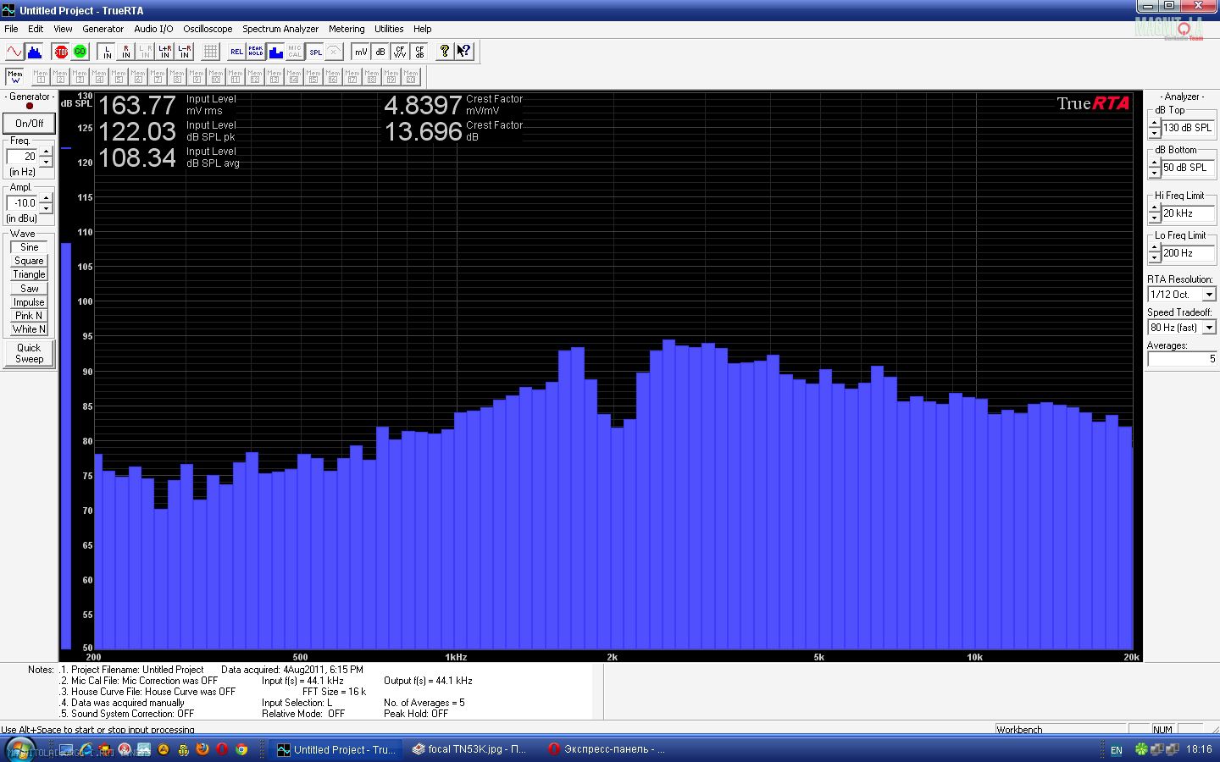Open the yellow question mark help icon
Screen dimensions: 1220x762
[444, 52]
